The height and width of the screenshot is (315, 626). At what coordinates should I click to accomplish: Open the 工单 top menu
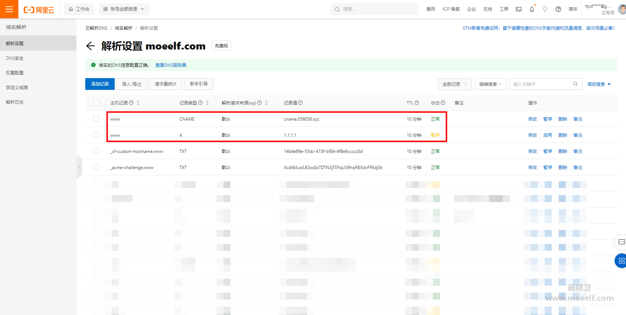tap(504, 9)
